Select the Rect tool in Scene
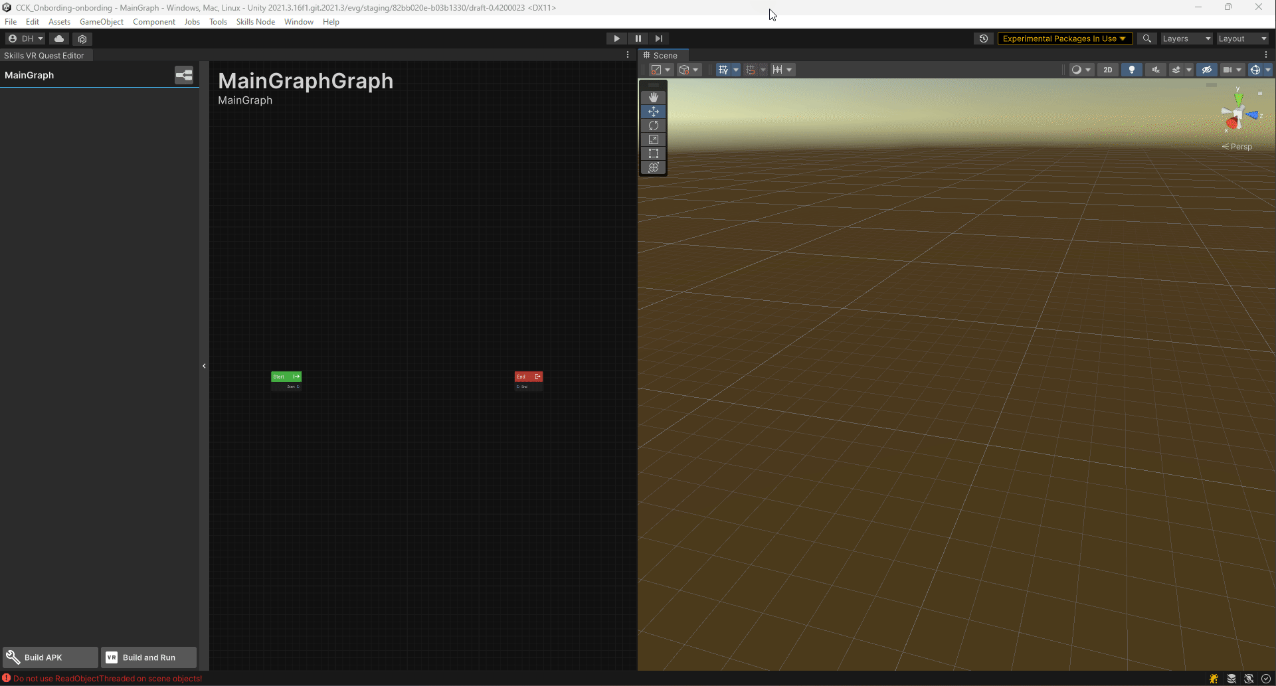This screenshot has height=686, width=1276. click(x=654, y=153)
